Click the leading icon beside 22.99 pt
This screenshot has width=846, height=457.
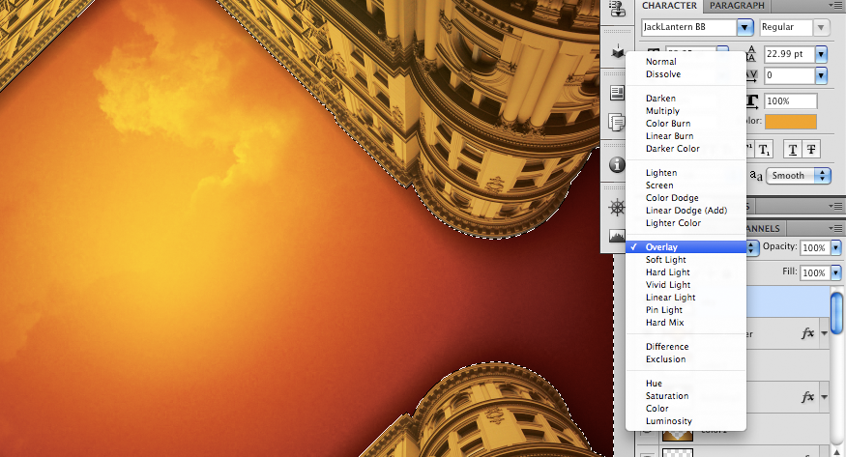(x=752, y=53)
